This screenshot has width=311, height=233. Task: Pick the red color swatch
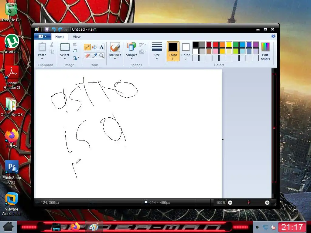tap(216, 45)
